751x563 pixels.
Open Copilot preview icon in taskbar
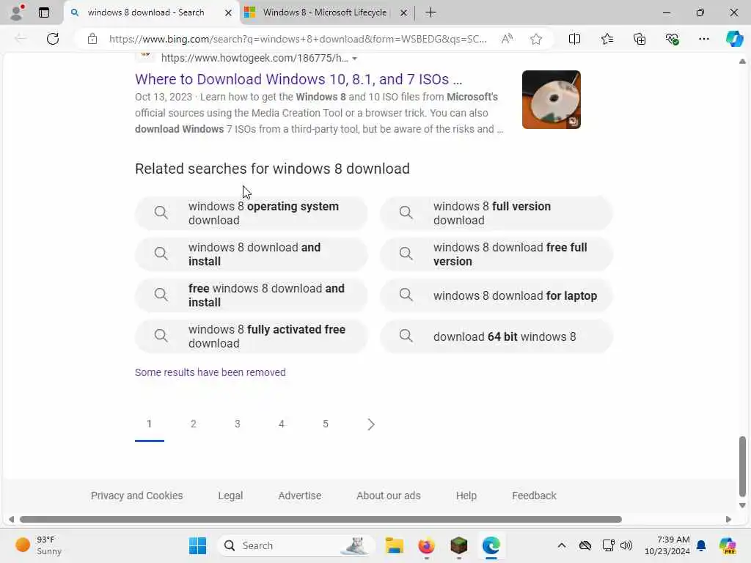(x=728, y=545)
